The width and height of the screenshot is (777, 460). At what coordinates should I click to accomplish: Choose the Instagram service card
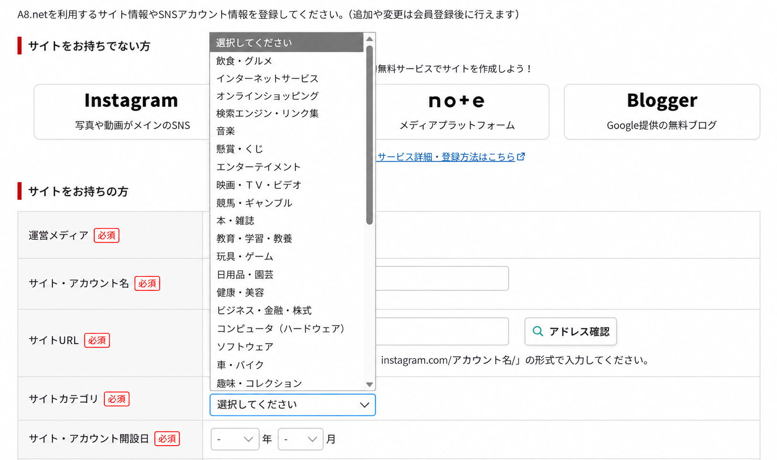[x=122, y=112]
